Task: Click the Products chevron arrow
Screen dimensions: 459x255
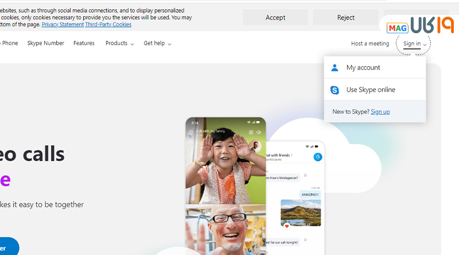Action: coord(132,44)
